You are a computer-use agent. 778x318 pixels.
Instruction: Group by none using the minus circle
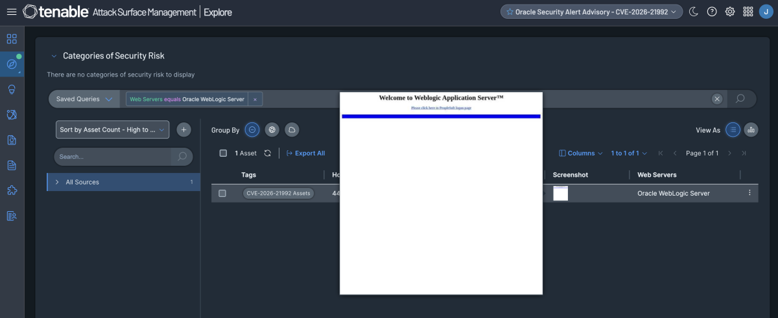pos(253,130)
